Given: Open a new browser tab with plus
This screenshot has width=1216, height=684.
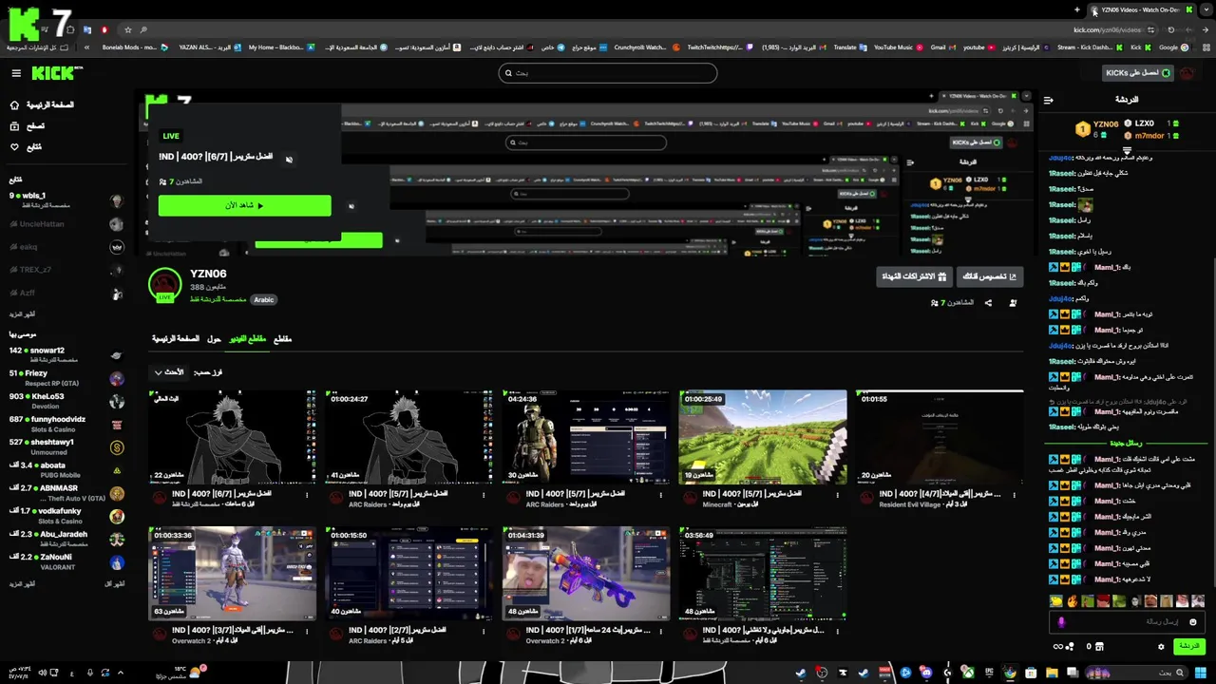Looking at the screenshot, I should (1077, 9).
